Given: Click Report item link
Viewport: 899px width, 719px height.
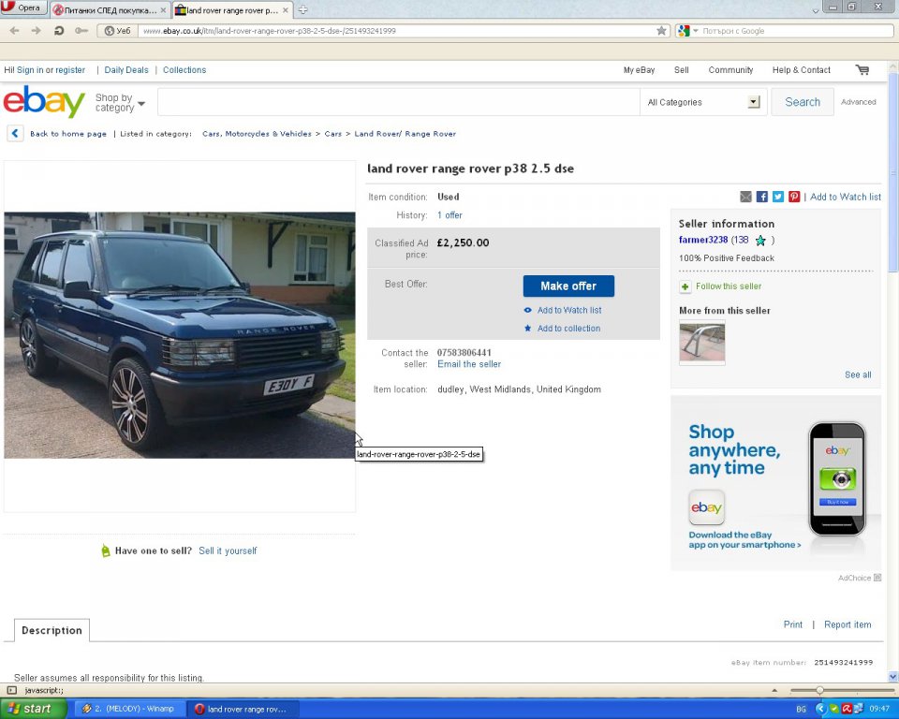Looking at the screenshot, I should tap(847, 624).
